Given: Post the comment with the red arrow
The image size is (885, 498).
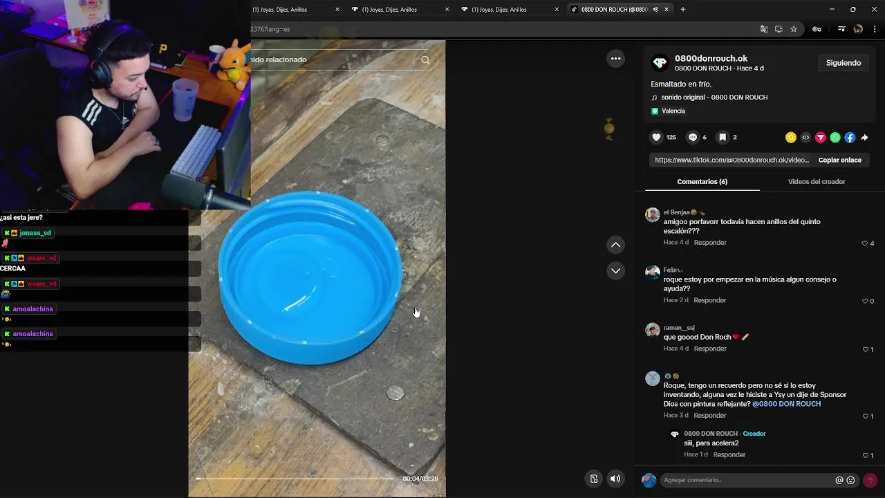Looking at the screenshot, I should click(870, 480).
